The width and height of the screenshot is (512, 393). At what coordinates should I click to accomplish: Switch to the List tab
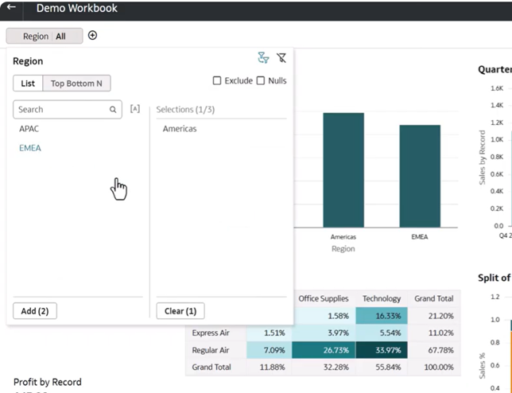28,84
